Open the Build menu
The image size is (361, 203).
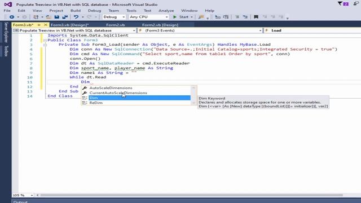click(76, 11)
